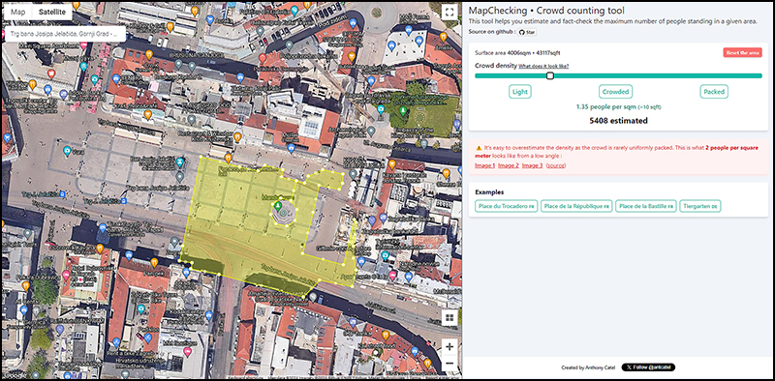This screenshot has width=775, height=381.
Task: Switch to Satellite view tab
Action: click(x=52, y=13)
